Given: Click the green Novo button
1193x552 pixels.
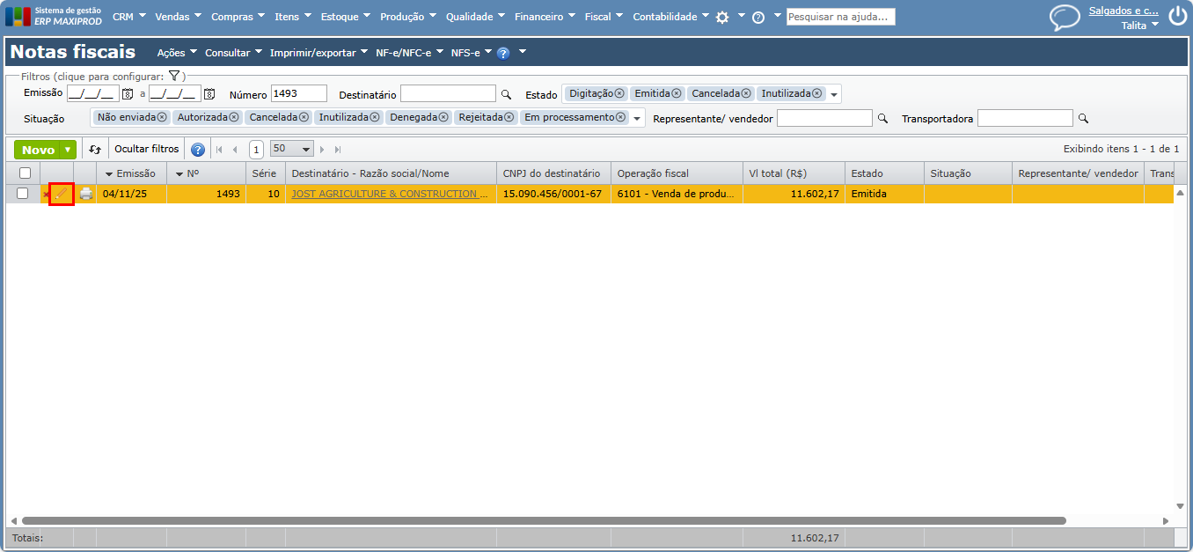Looking at the screenshot, I should (x=38, y=150).
